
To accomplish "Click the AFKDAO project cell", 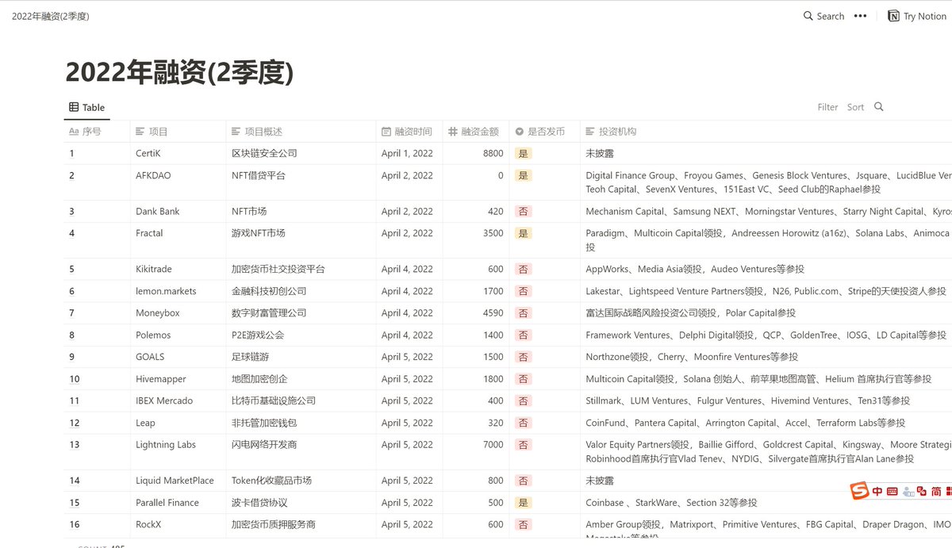I will click(x=178, y=182).
